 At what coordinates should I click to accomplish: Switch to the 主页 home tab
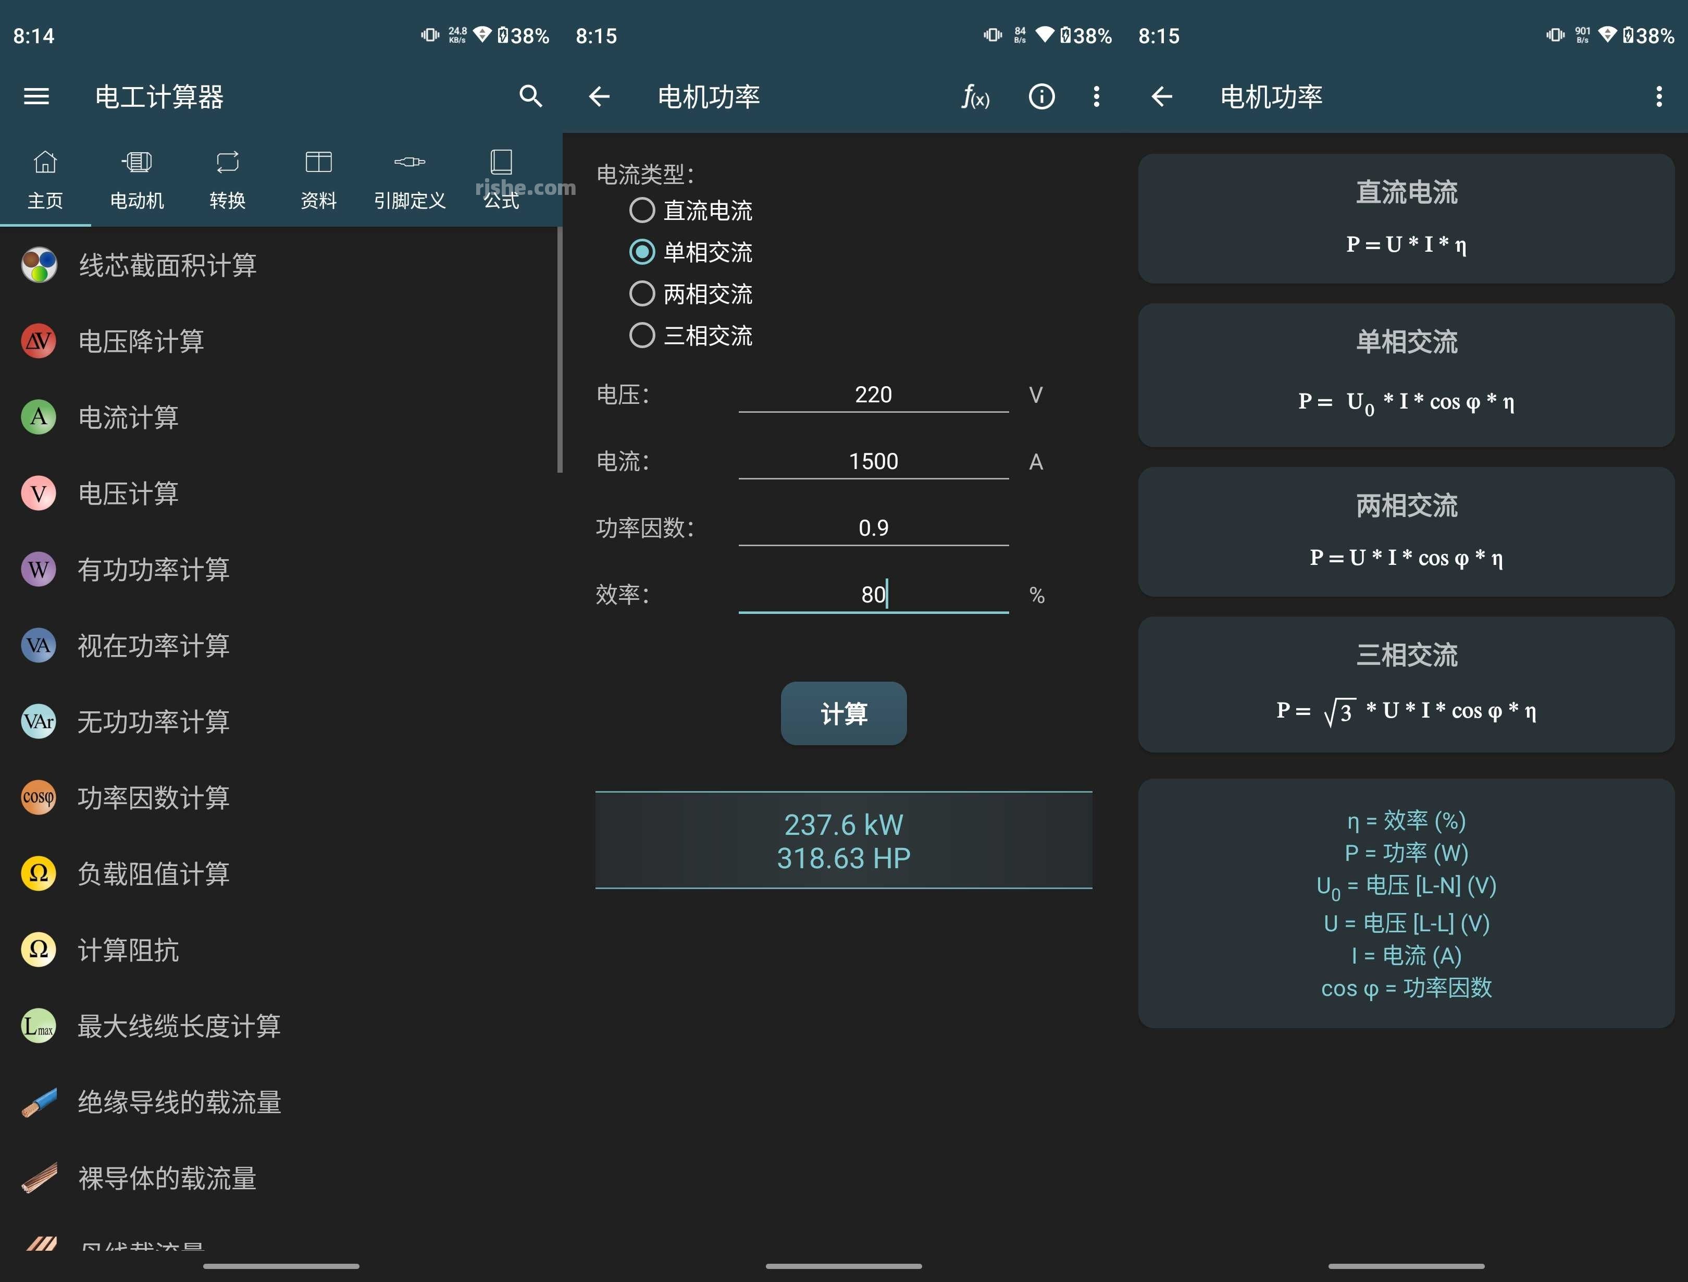(x=45, y=180)
